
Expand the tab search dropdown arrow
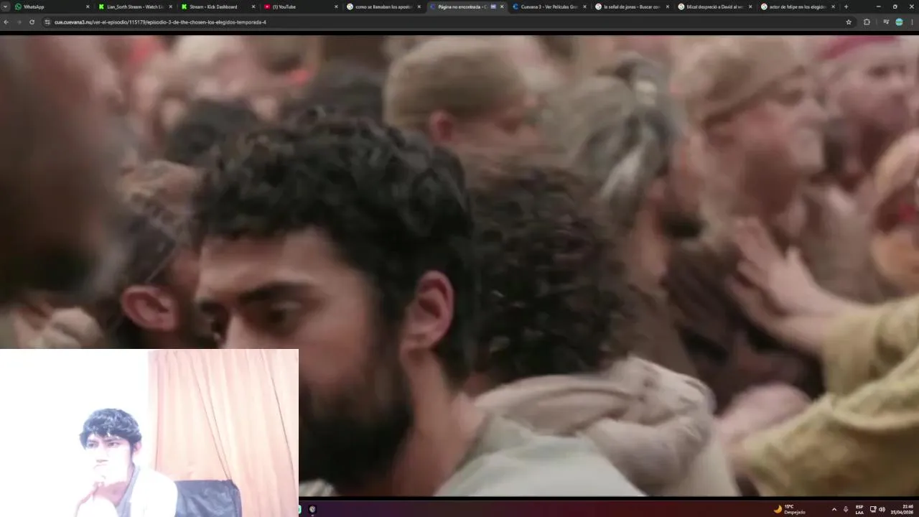click(x=5, y=6)
